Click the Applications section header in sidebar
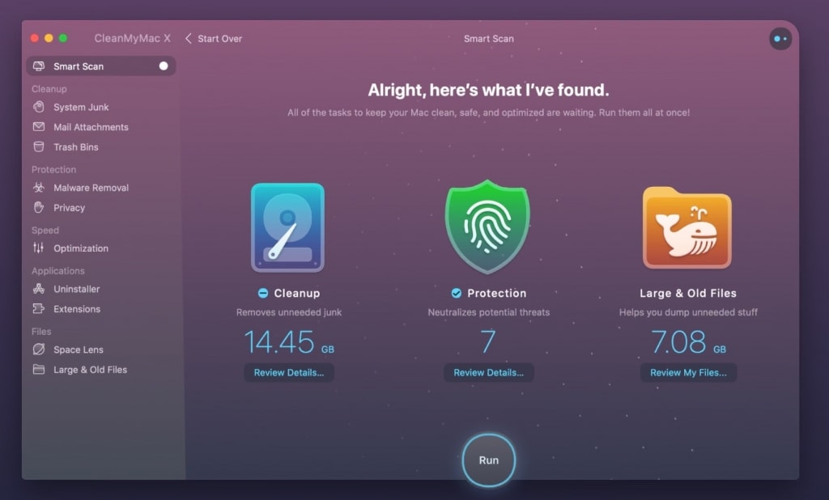The height and width of the screenshot is (500, 829). [x=58, y=270]
